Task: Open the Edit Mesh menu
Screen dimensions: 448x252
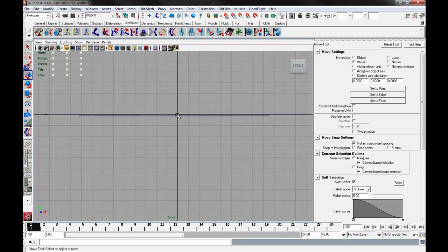Action: [x=146, y=9]
